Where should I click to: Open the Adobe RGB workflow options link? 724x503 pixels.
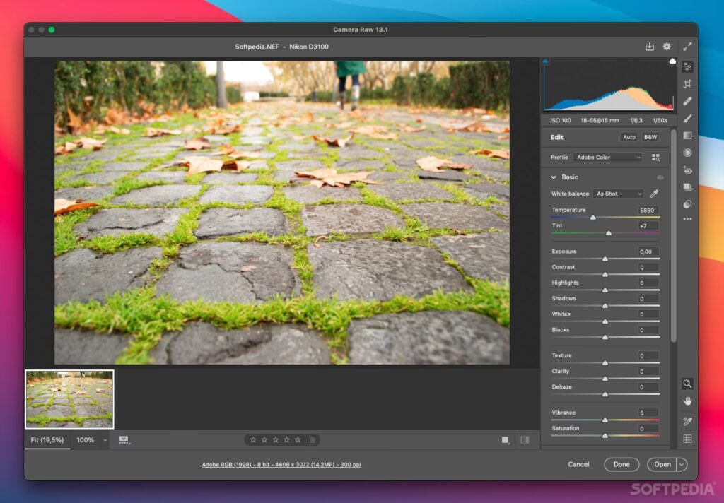pos(281,465)
